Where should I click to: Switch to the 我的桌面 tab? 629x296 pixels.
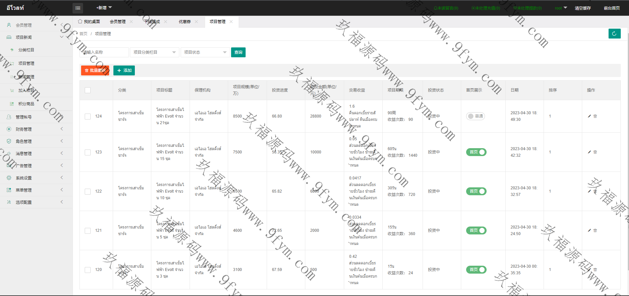pos(89,22)
